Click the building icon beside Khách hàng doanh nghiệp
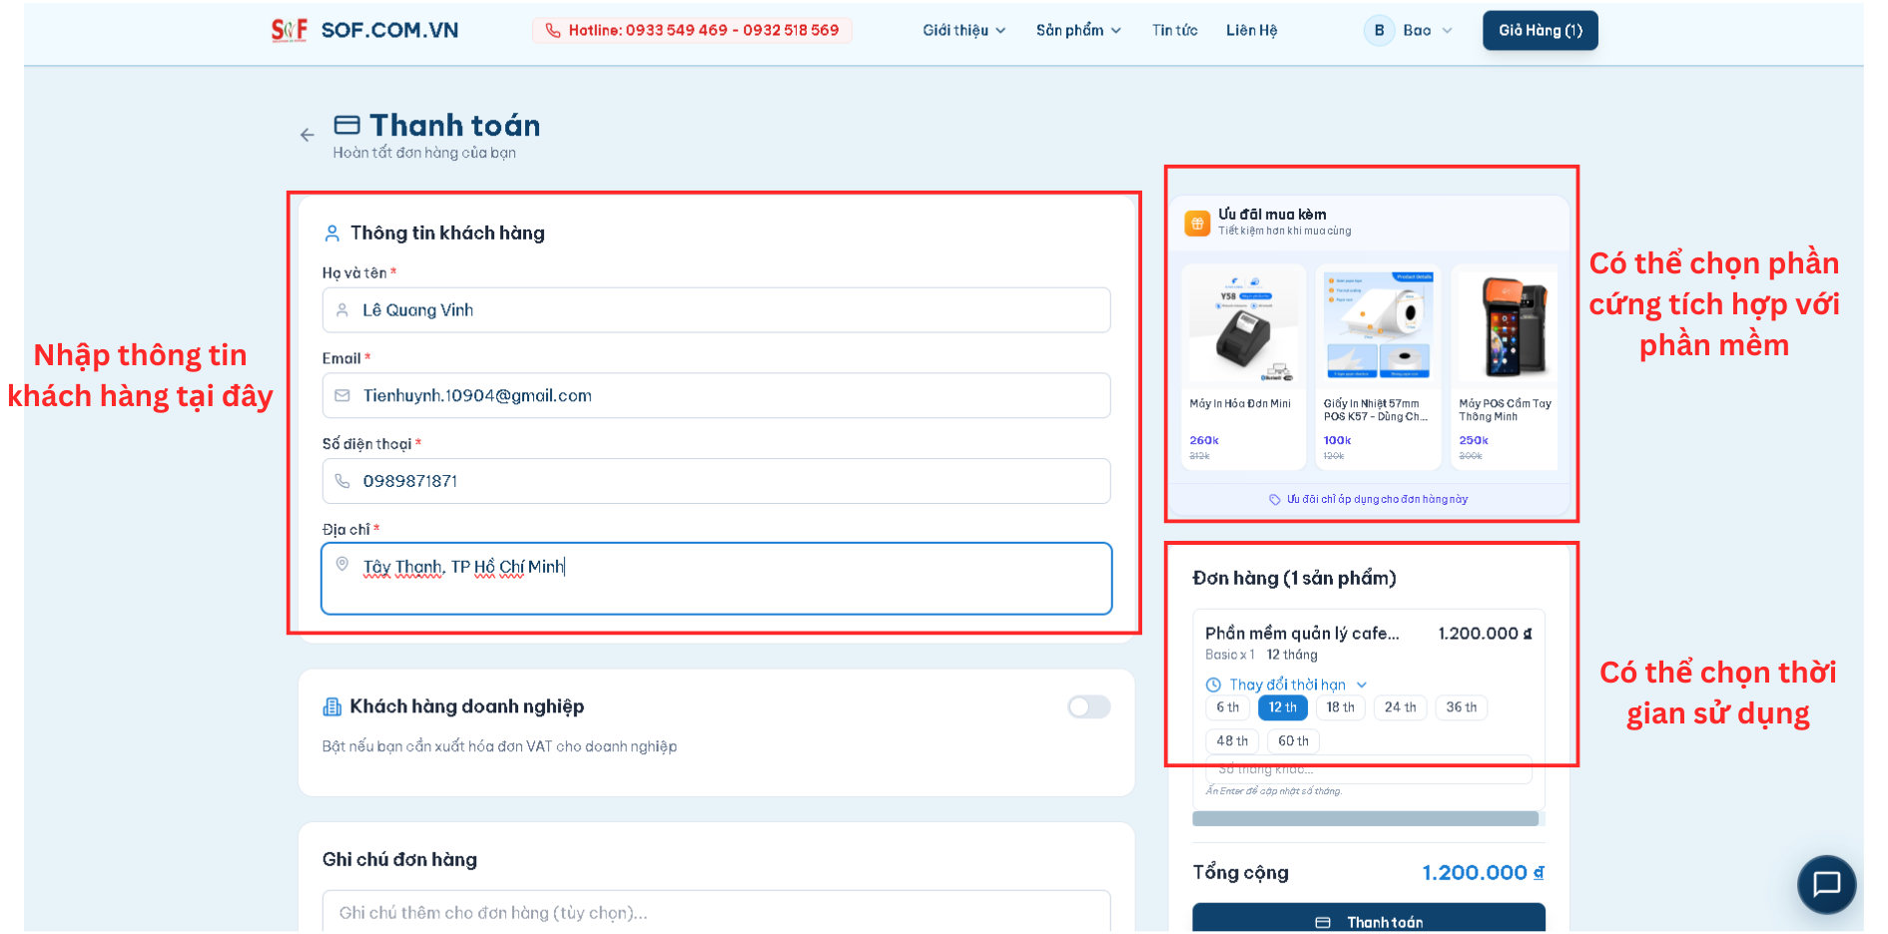This screenshot has width=1888, height=934. 332,706
